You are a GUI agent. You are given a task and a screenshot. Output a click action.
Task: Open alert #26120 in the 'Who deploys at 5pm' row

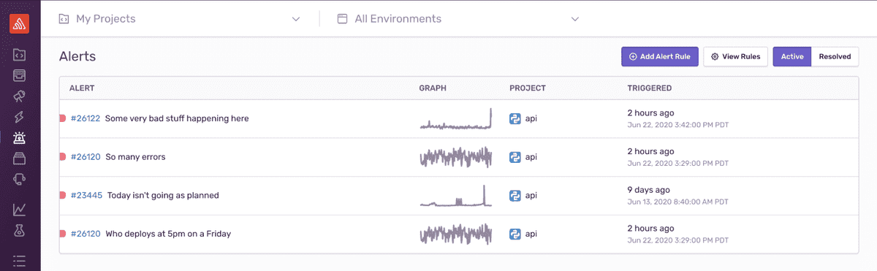pyautogui.click(x=86, y=234)
